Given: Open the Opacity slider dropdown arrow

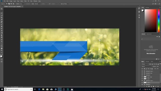Looking at the screenshot, I should [160, 66].
